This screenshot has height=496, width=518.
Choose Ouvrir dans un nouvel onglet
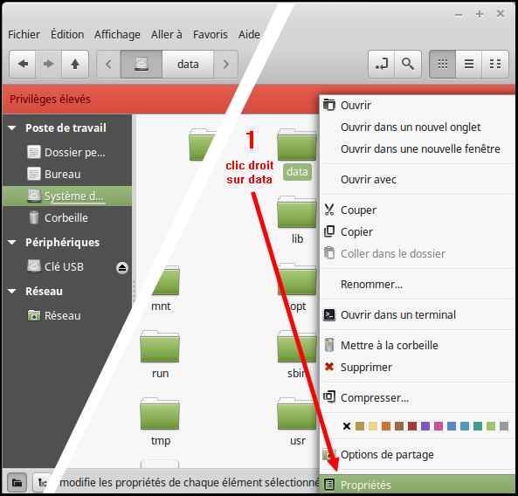pos(418,127)
